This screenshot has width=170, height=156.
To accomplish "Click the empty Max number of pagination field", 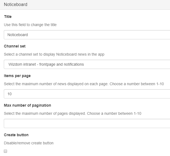I will (x=87, y=123).
